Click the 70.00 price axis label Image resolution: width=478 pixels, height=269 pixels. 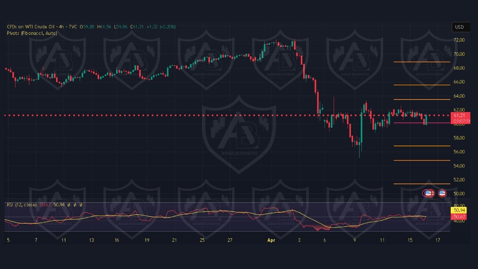[x=459, y=54]
